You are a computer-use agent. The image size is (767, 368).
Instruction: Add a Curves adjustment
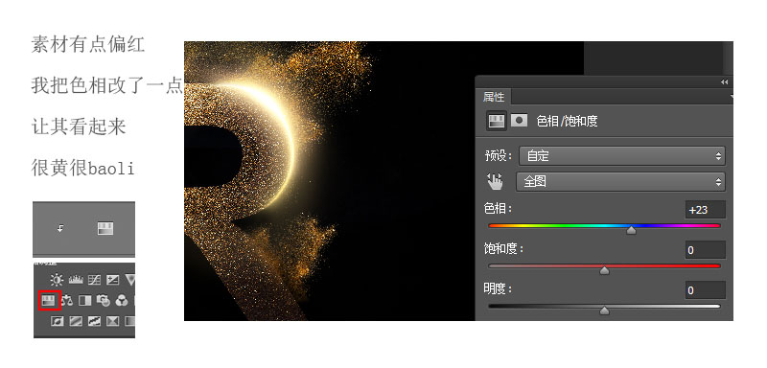pyautogui.click(x=94, y=280)
